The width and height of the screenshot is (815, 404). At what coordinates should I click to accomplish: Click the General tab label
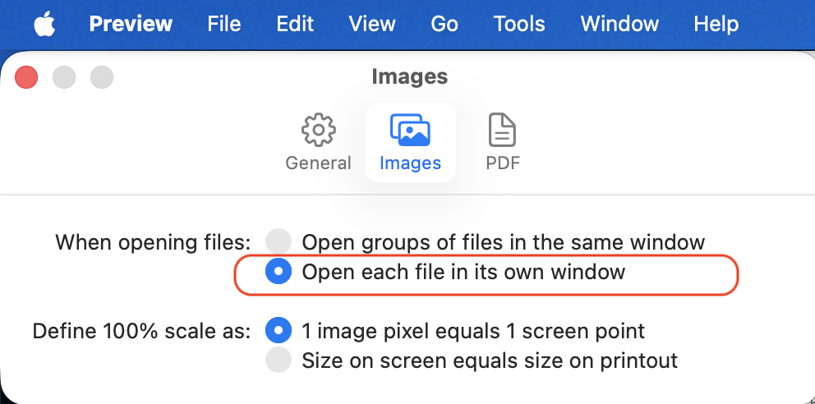click(318, 163)
